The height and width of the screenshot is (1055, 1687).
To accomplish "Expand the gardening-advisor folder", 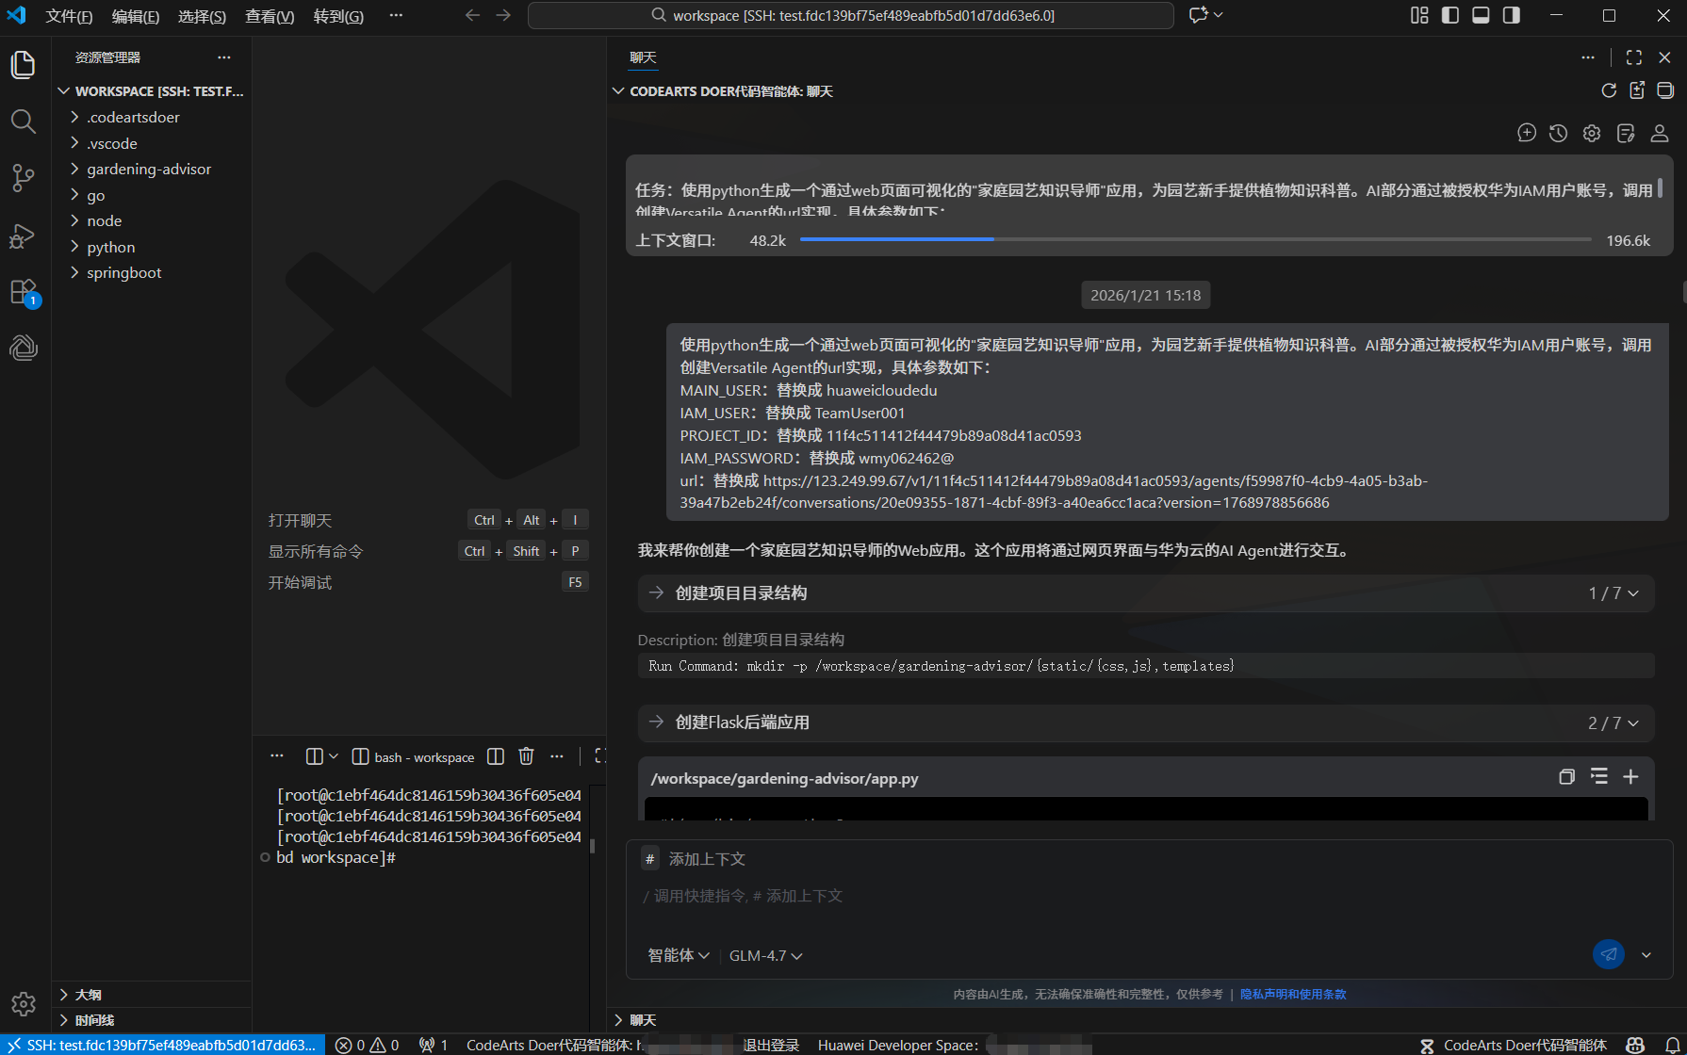I will pos(151,169).
